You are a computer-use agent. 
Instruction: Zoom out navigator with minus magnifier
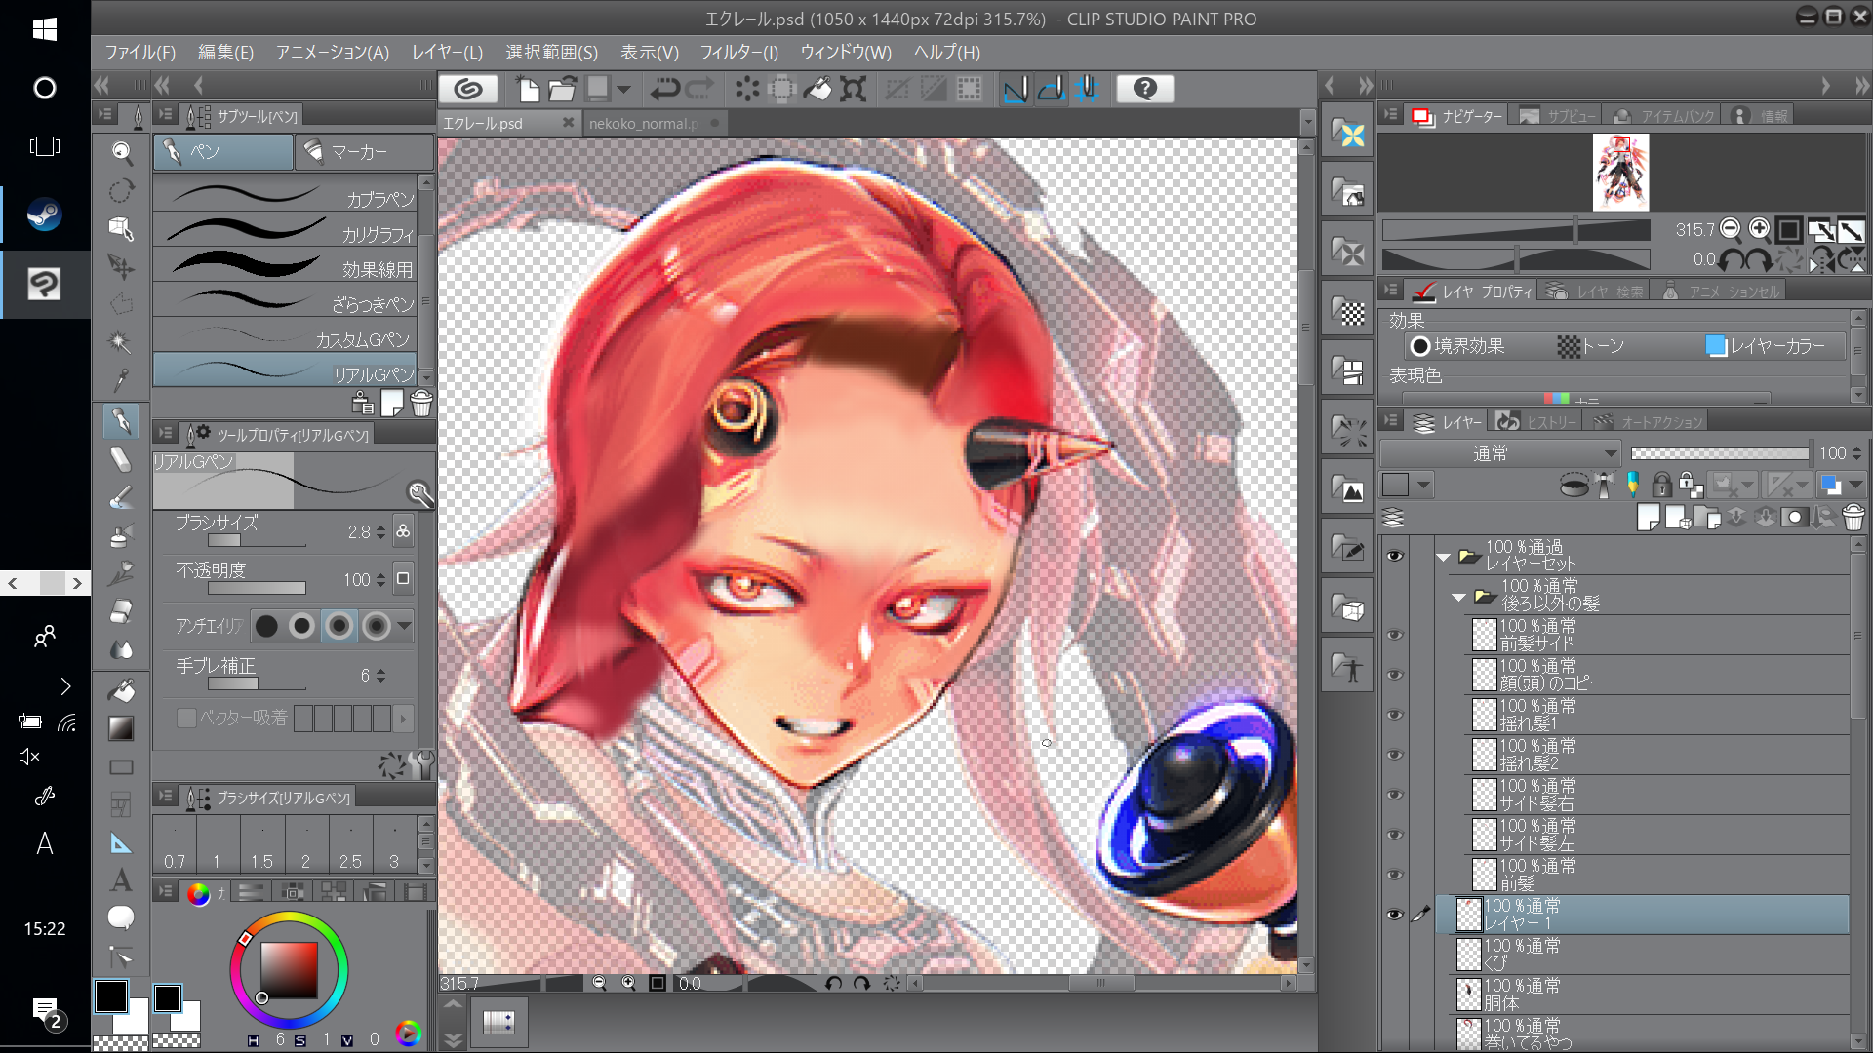click(1731, 228)
